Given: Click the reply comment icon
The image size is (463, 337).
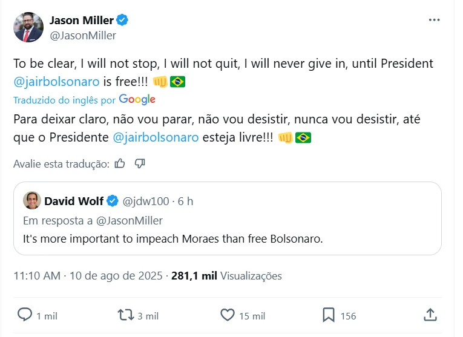Looking at the screenshot, I should tap(24, 315).
